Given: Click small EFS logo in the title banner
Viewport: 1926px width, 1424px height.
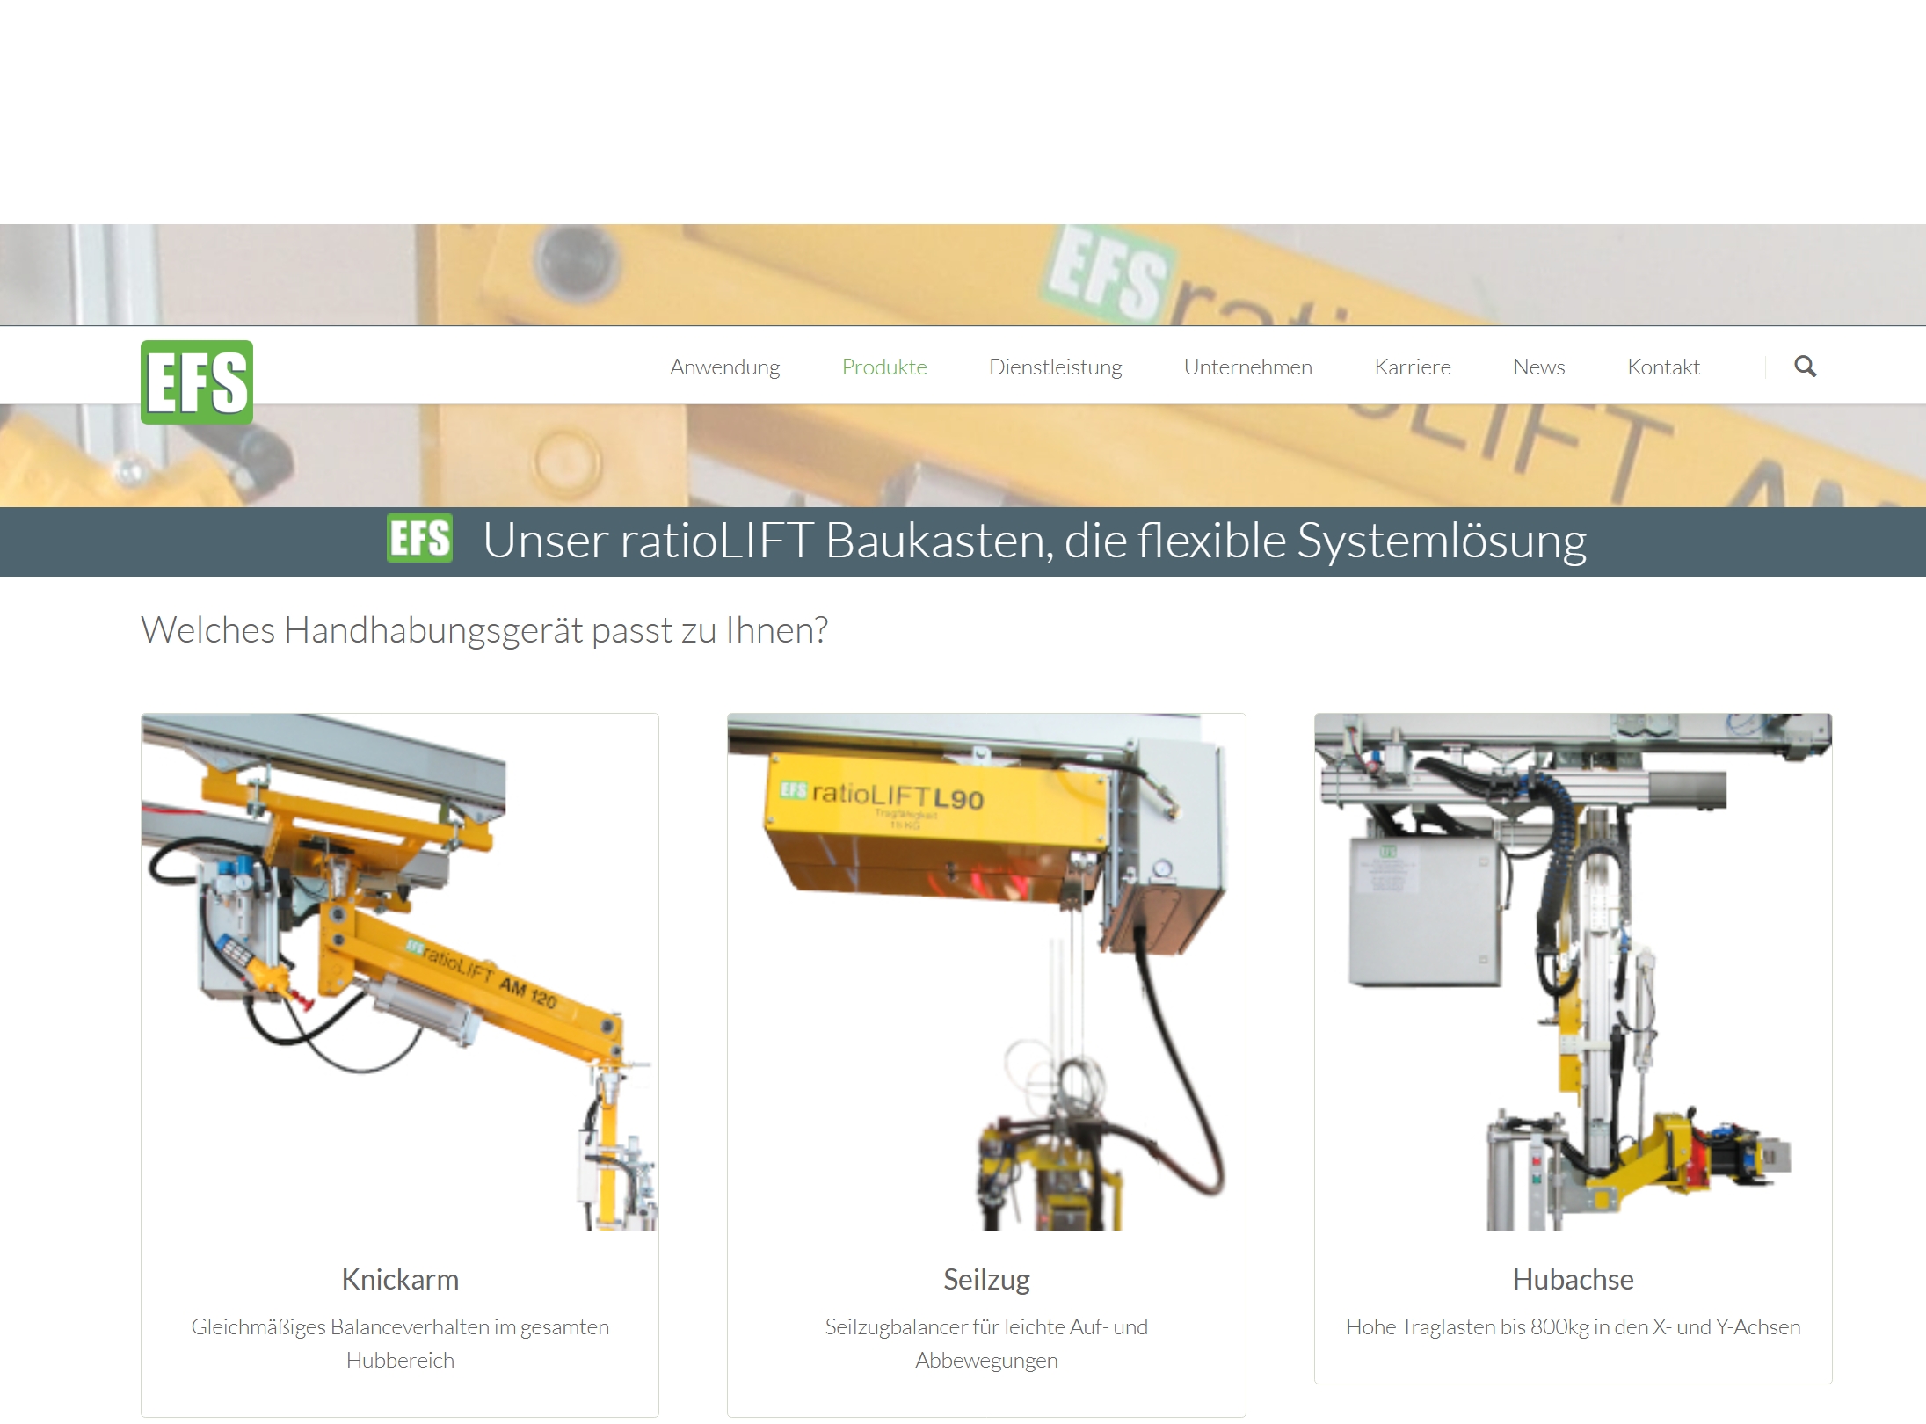Looking at the screenshot, I should click(419, 538).
